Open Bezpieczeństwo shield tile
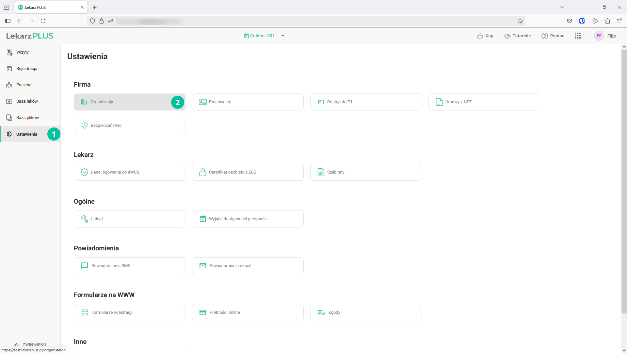The width and height of the screenshot is (627, 353). pyautogui.click(x=129, y=126)
